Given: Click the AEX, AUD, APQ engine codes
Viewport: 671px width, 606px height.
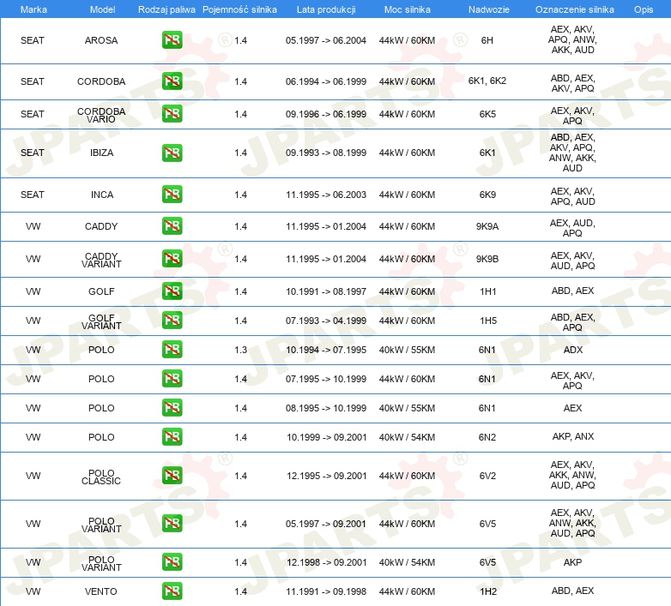Looking at the screenshot, I should 572,228.
